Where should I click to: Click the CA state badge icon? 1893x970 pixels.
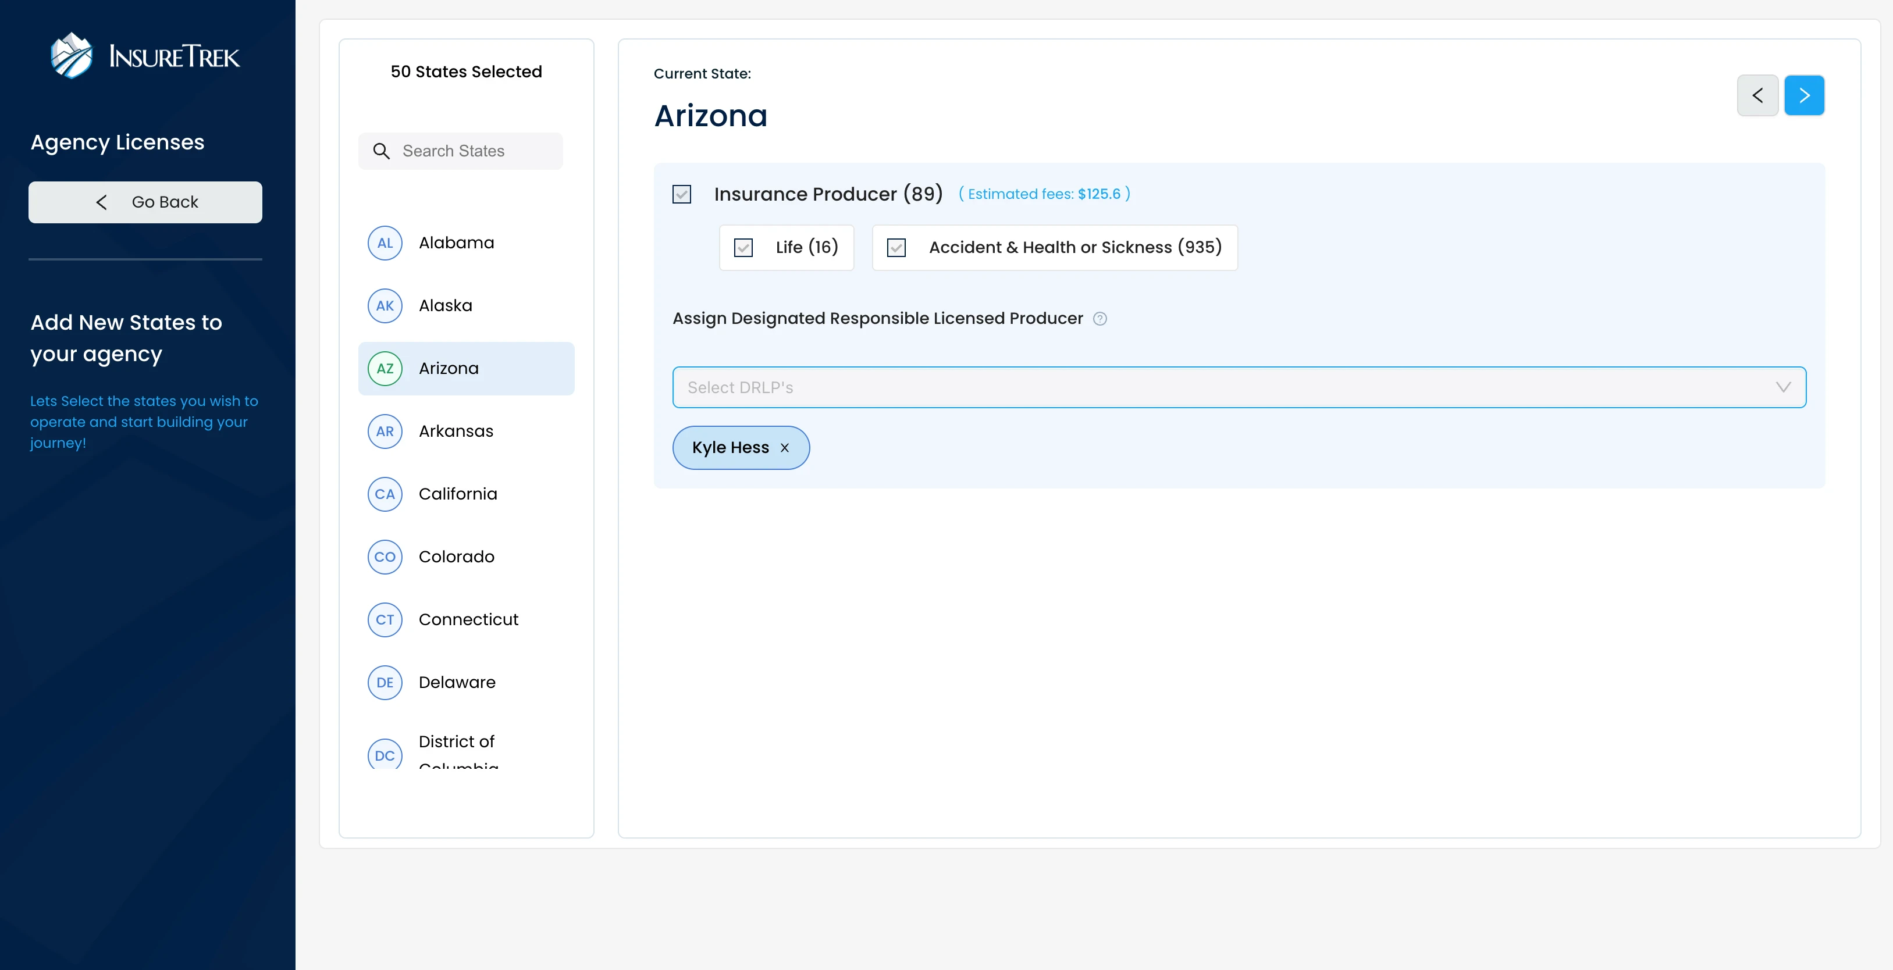tap(385, 494)
